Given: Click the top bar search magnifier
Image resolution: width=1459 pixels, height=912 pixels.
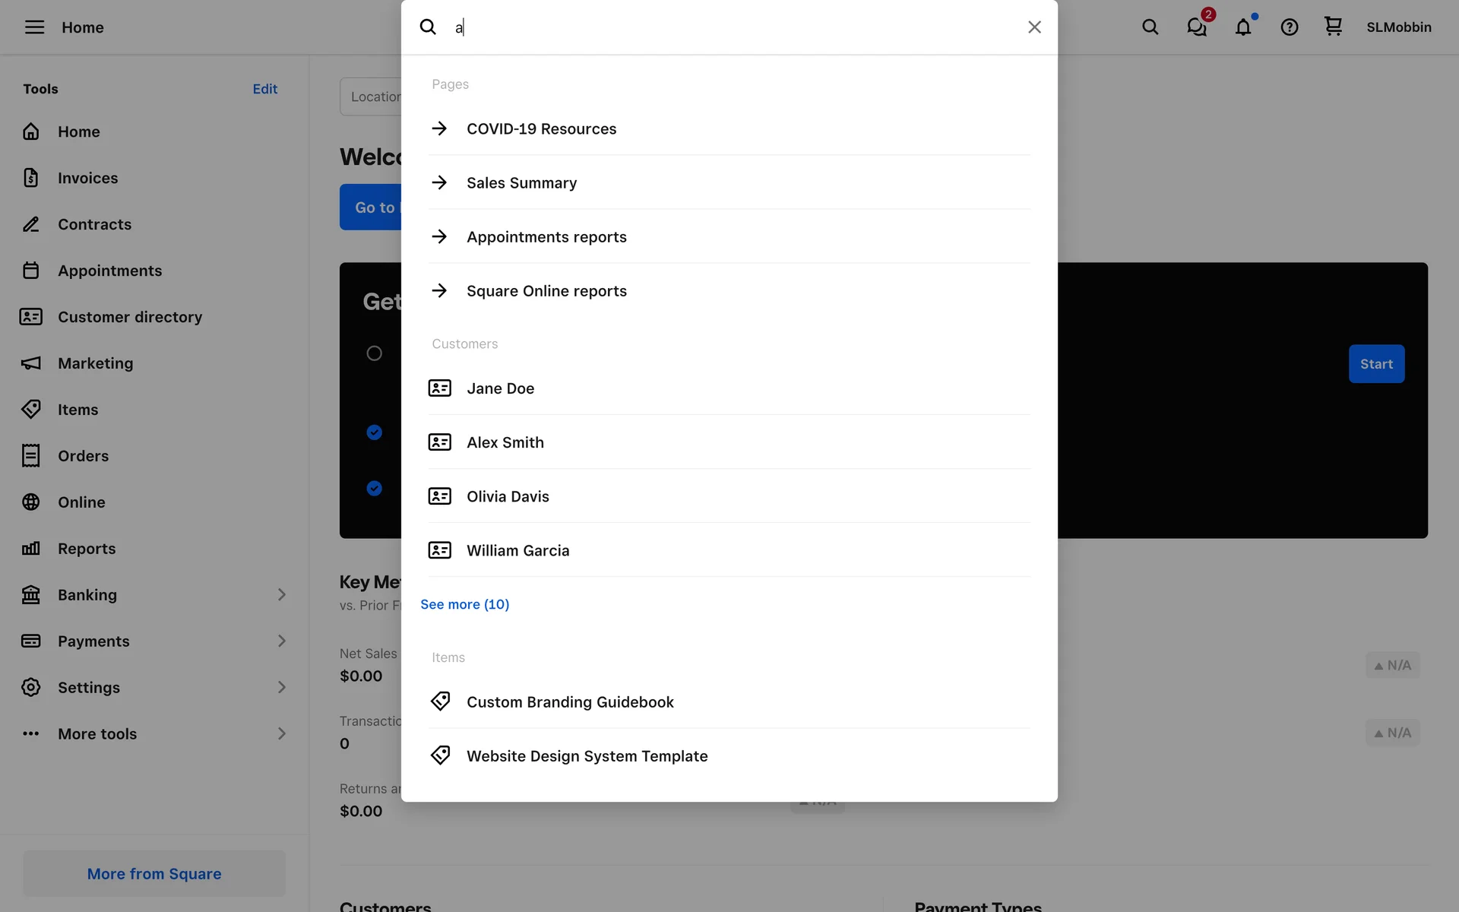Looking at the screenshot, I should [x=1150, y=27].
